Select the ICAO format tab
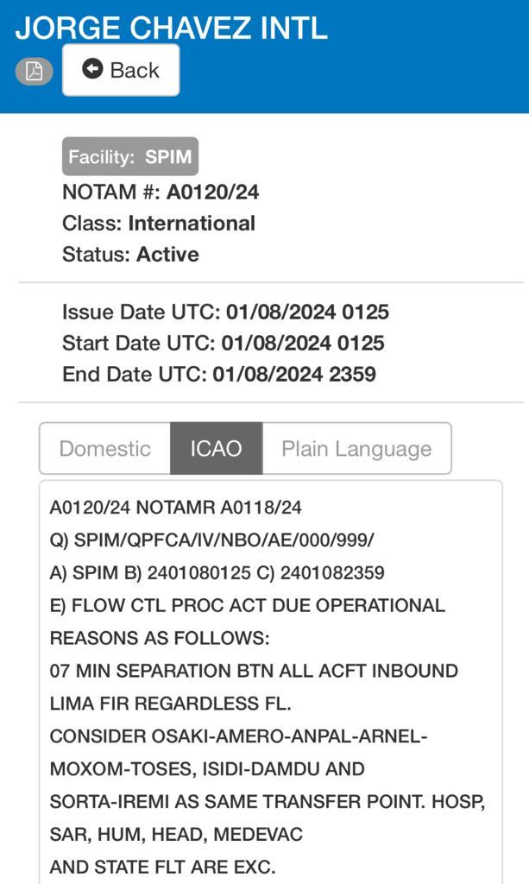The image size is (529, 884). 216,449
